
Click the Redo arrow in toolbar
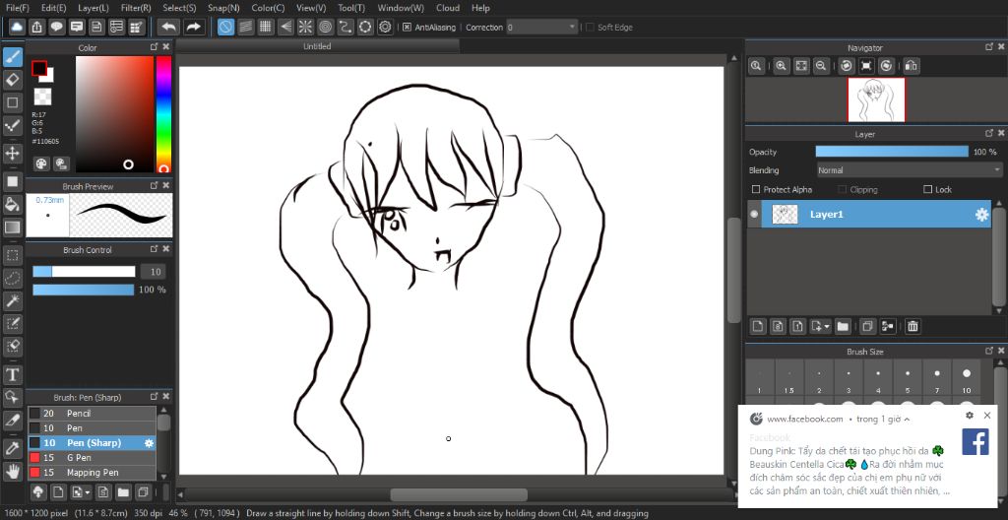click(x=193, y=27)
